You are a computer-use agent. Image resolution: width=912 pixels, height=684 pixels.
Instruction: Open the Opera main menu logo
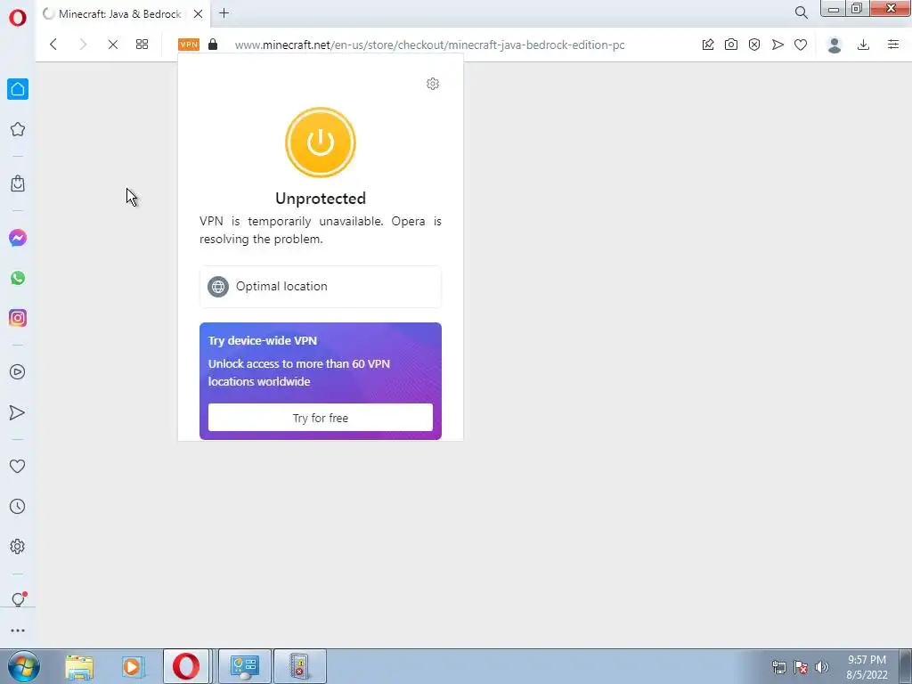pyautogui.click(x=18, y=18)
